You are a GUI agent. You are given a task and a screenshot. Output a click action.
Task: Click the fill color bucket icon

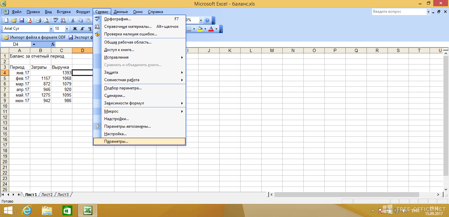pyautogui.click(x=200, y=29)
